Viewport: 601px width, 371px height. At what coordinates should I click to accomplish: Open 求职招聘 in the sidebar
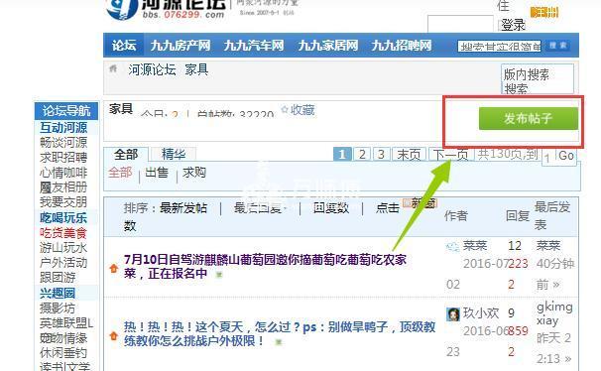pos(63,158)
